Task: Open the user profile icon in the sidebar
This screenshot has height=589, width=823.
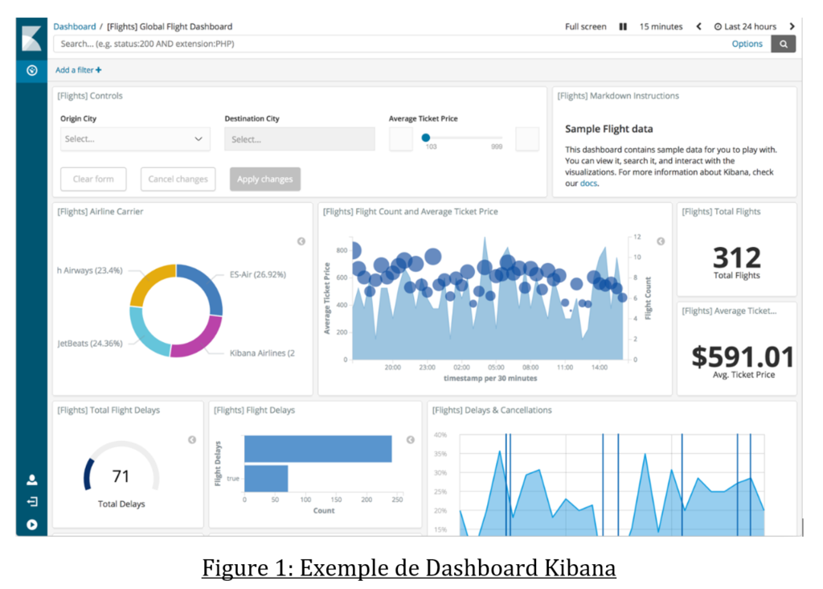Action: (x=32, y=480)
